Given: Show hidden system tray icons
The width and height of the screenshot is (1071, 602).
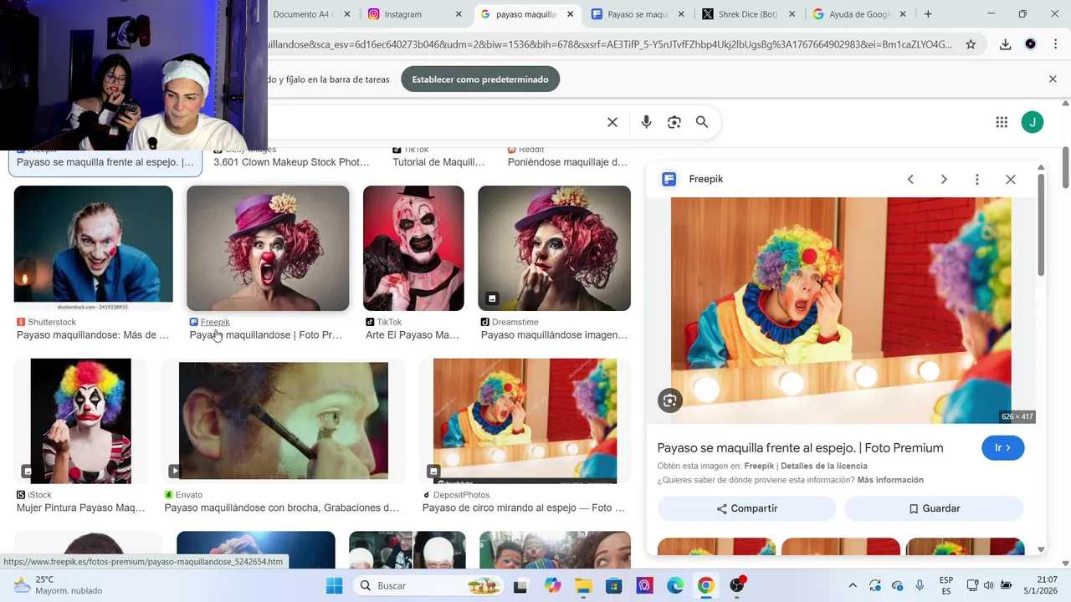Looking at the screenshot, I should coord(853,585).
